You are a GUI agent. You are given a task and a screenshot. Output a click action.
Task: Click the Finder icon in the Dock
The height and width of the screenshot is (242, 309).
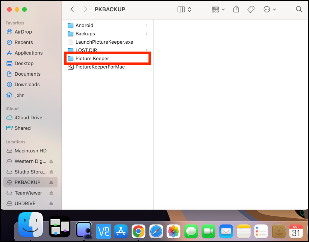pos(30,225)
